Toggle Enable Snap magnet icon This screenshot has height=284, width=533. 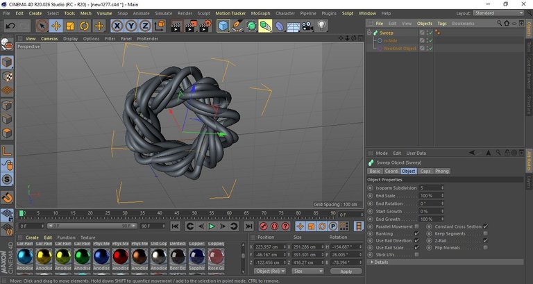[x=7, y=197]
